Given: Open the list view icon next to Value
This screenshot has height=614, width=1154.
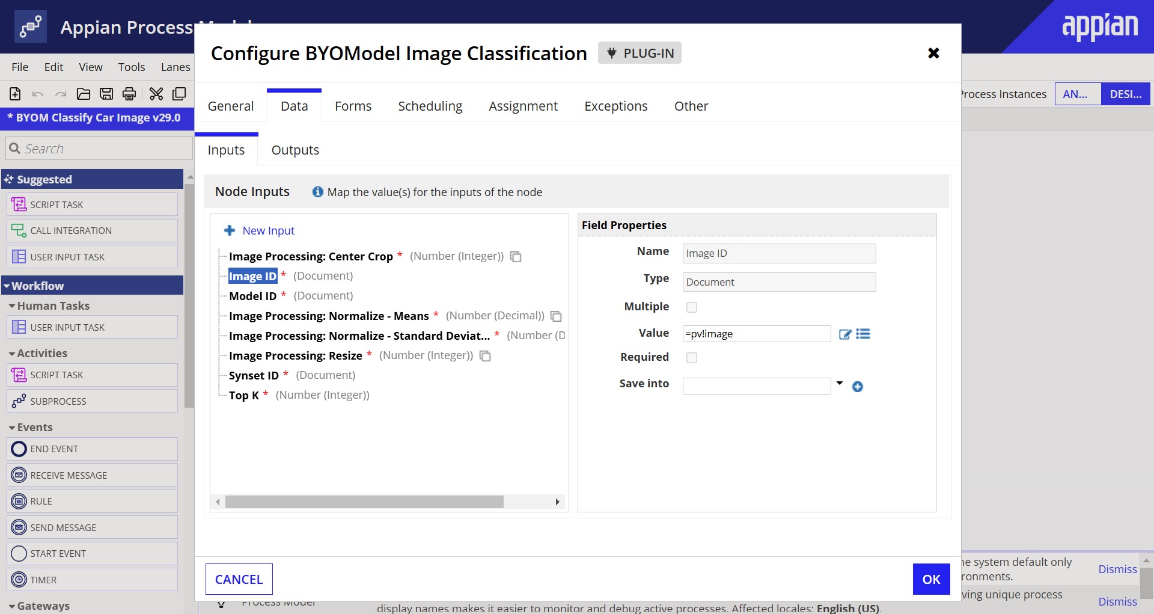Looking at the screenshot, I should coord(863,334).
